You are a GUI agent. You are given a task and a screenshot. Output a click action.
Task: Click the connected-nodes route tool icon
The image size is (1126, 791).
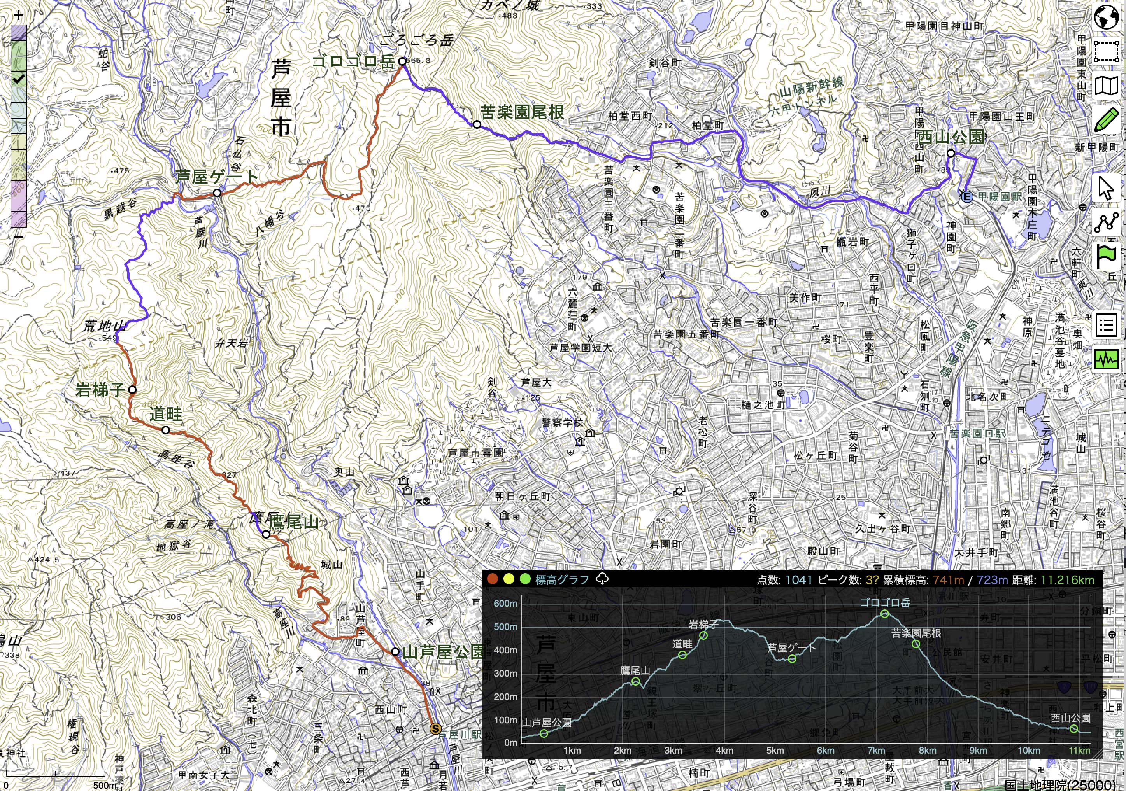click(x=1107, y=223)
